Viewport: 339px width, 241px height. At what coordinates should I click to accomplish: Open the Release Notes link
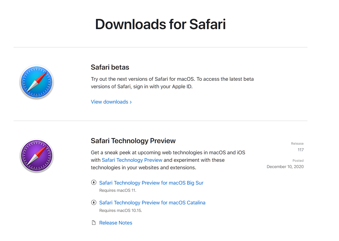tap(116, 223)
